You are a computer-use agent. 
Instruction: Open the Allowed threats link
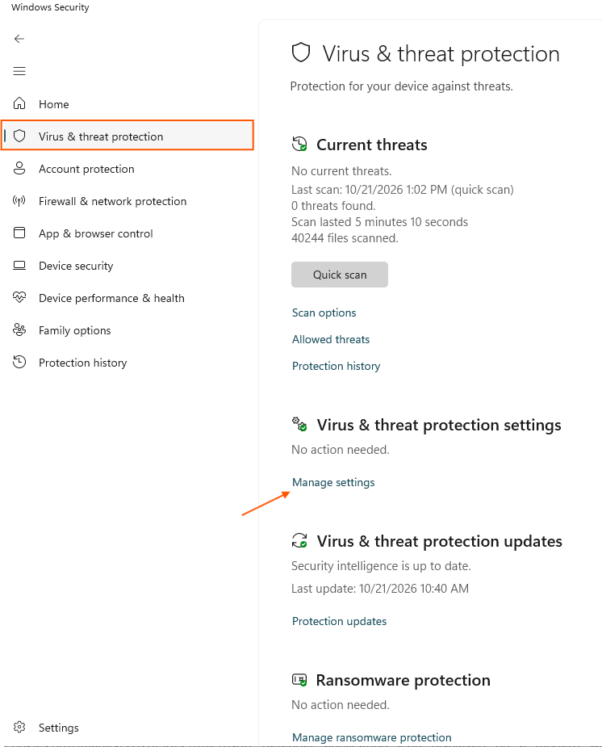pyautogui.click(x=331, y=339)
